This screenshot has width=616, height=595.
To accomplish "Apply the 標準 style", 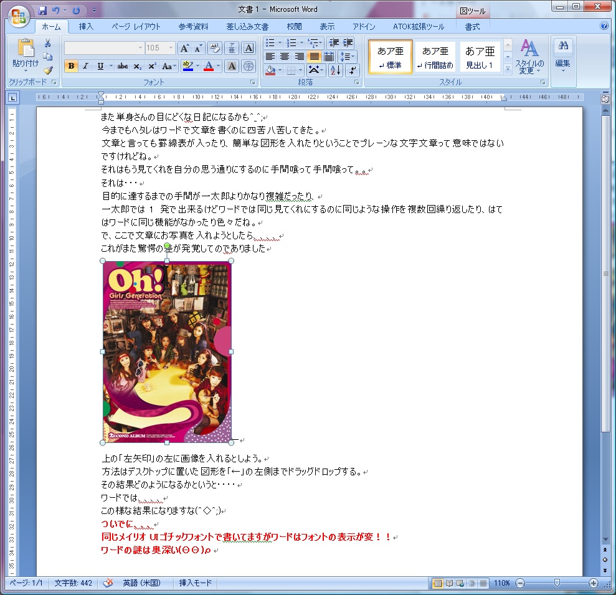I will [391, 57].
